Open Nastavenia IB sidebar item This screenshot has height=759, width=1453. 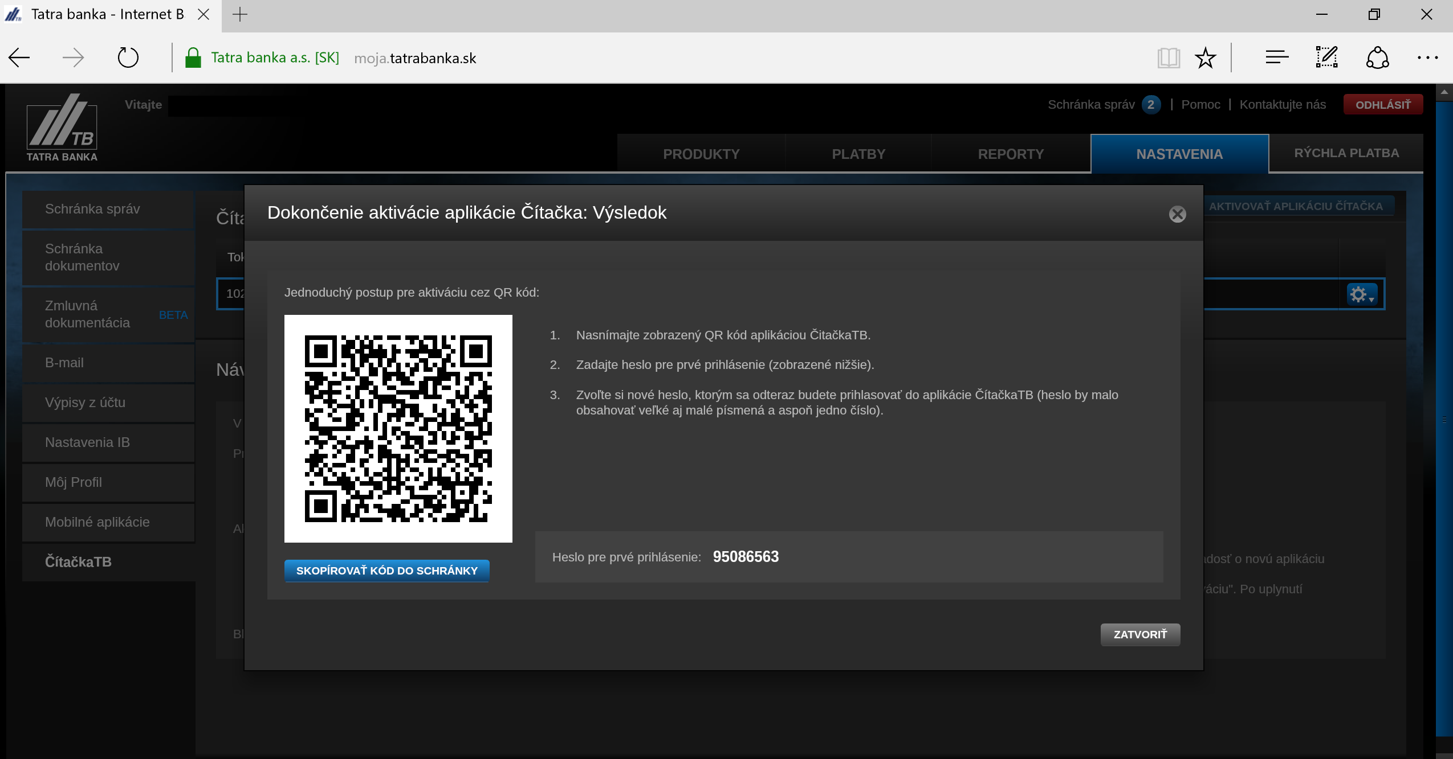pos(108,442)
